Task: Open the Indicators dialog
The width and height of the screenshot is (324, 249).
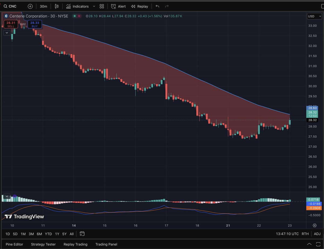Action: coord(77,6)
